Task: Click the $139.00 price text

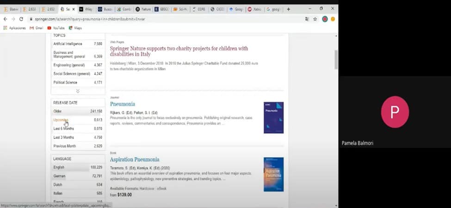Action: click(124, 195)
